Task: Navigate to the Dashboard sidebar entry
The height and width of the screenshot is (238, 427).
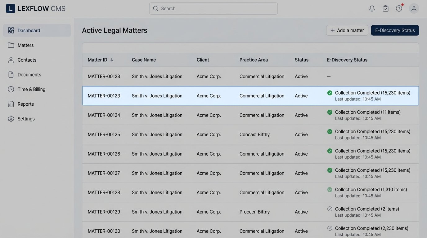Action: pos(29,30)
